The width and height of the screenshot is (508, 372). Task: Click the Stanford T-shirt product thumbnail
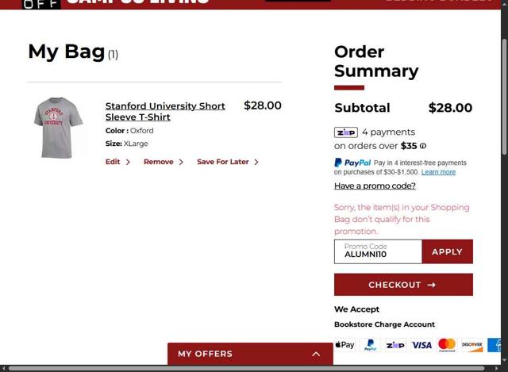coord(58,128)
